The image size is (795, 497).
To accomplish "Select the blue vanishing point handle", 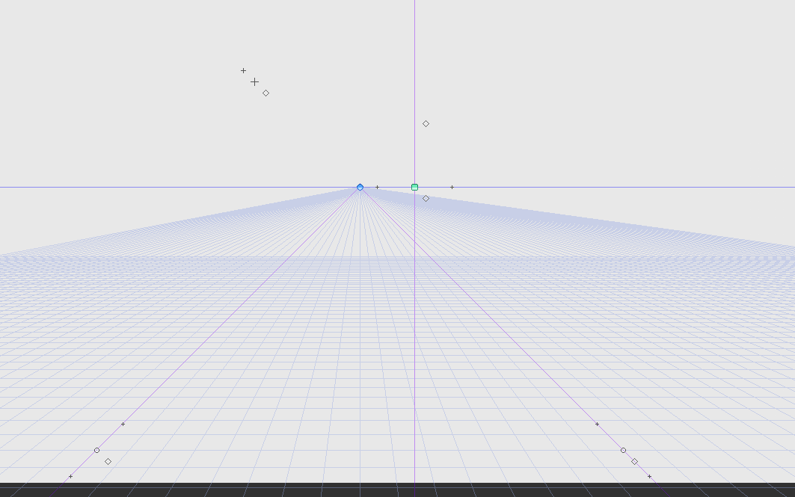I will pyautogui.click(x=360, y=187).
